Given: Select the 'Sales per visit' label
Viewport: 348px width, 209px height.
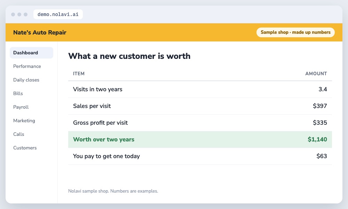Looking at the screenshot, I should tap(92, 106).
